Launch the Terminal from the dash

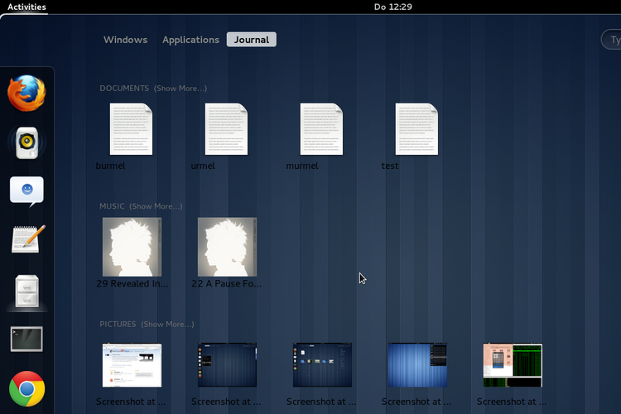(x=26, y=339)
